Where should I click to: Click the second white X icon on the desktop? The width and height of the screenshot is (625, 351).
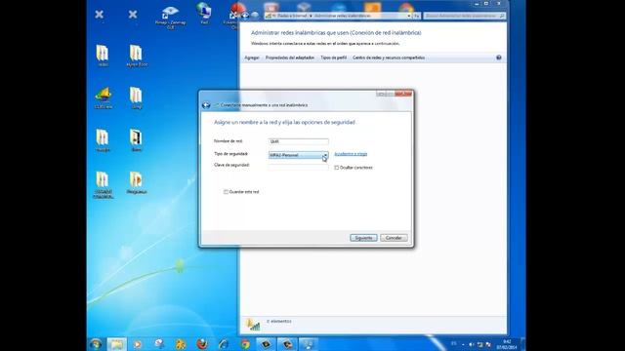[x=133, y=15]
